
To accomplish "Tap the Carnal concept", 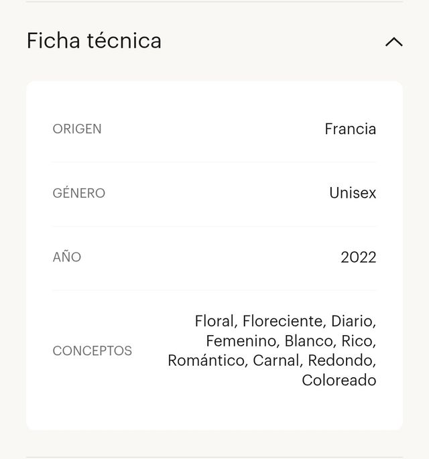I will pos(278,361).
